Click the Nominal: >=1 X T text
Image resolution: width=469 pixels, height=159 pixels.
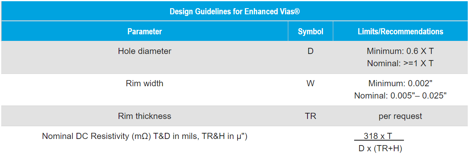pyautogui.click(x=400, y=63)
